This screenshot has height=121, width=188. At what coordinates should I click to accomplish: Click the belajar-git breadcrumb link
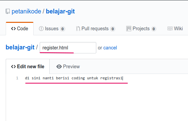[x=20, y=47]
